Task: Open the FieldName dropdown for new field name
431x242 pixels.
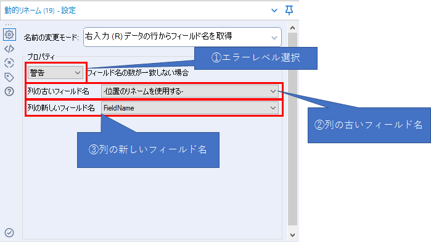Action: 190,108
